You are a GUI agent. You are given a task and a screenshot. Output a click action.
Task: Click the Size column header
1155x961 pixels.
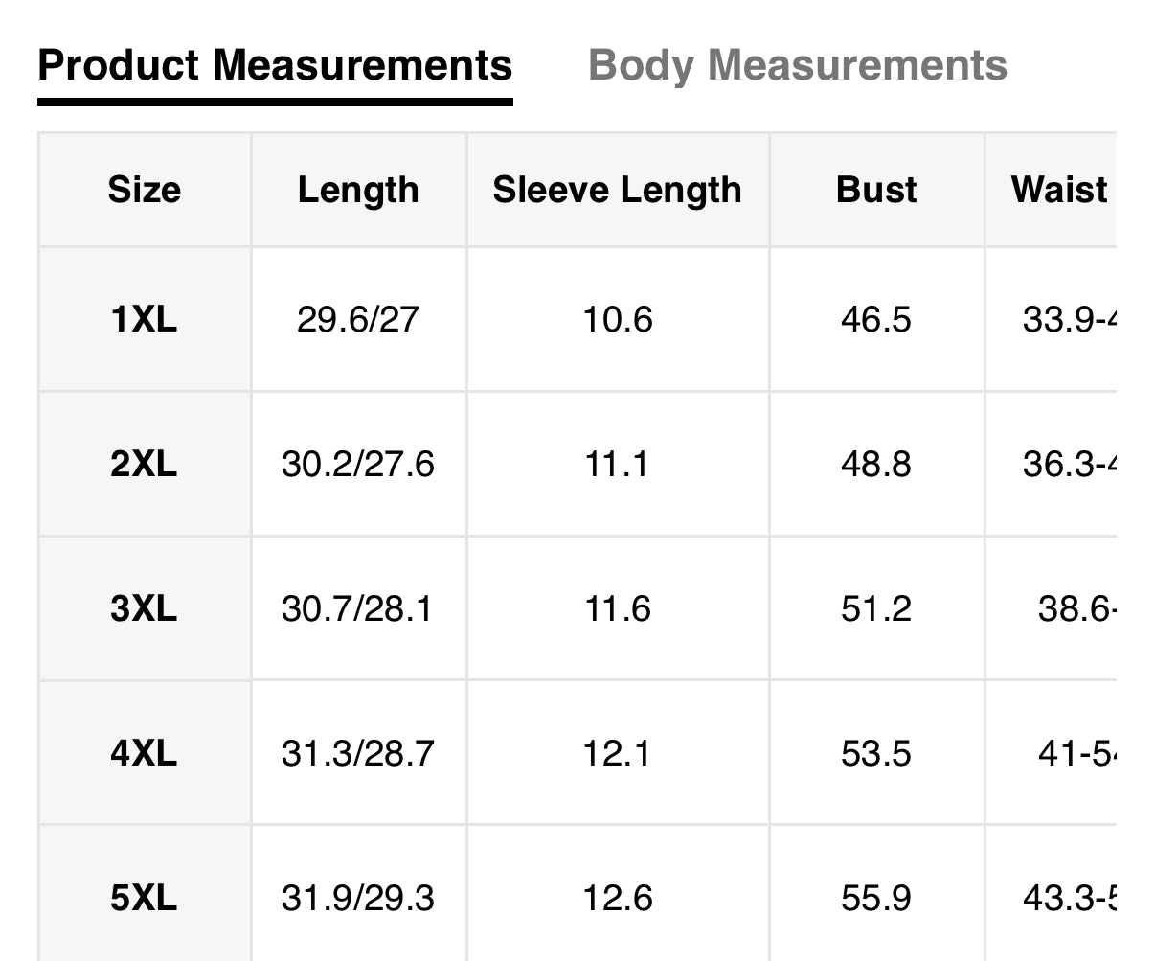[144, 190]
